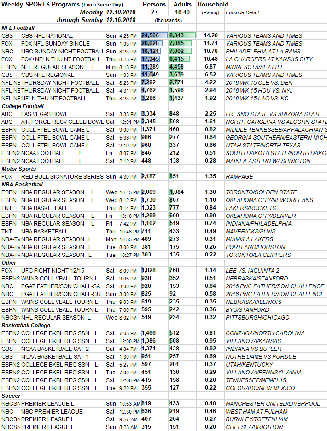Viewport: 327px width, 431px height.
Task: Select the Soccer section heading
Action: click(11, 396)
